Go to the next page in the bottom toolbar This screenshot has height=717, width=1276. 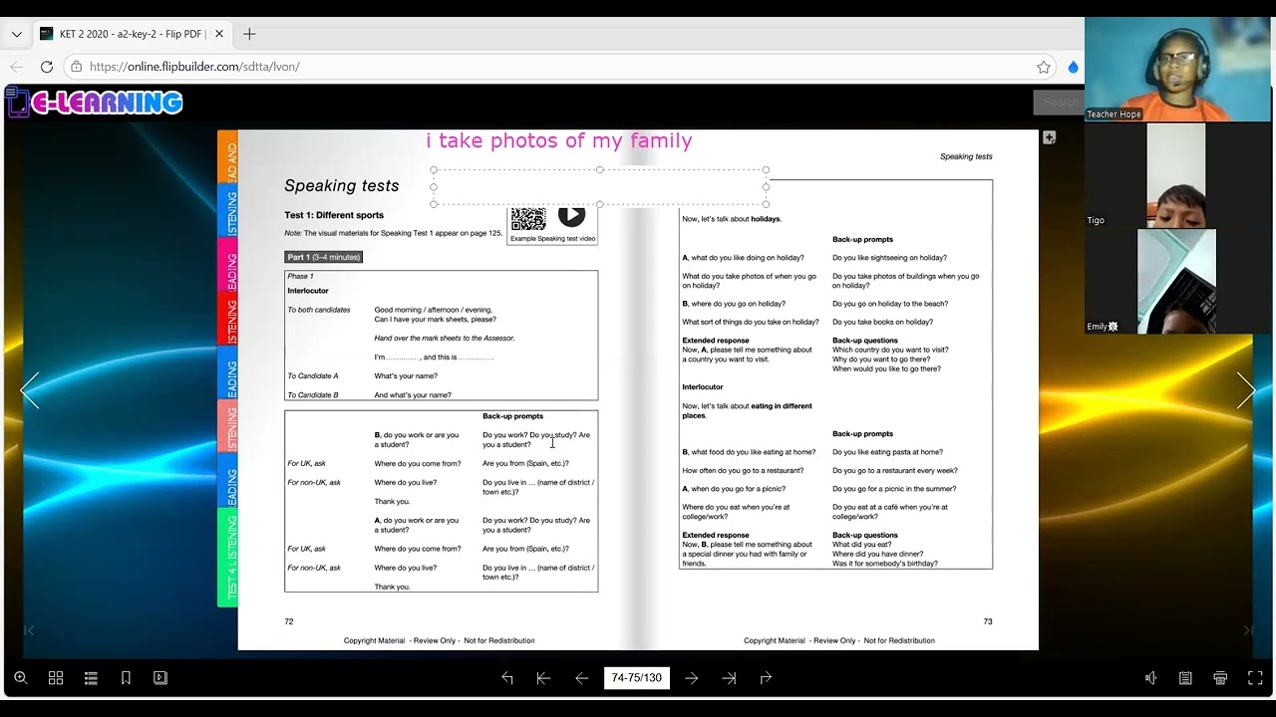(x=692, y=678)
